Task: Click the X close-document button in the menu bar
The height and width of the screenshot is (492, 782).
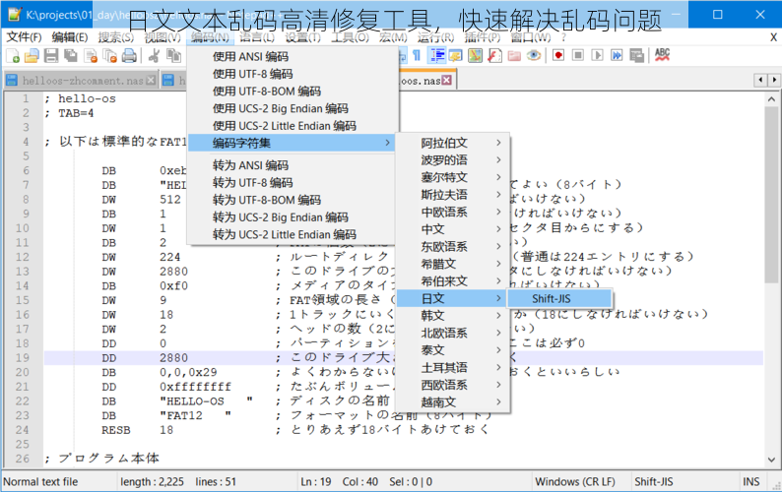Action: point(773,37)
